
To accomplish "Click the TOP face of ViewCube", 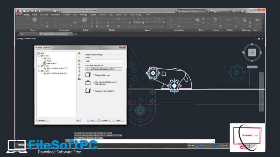I will [252, 53].
